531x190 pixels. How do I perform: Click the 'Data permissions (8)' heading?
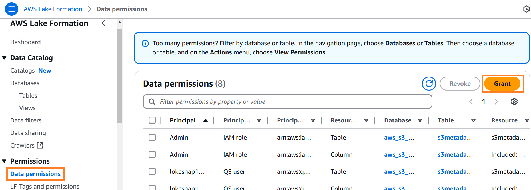(184, 84)
